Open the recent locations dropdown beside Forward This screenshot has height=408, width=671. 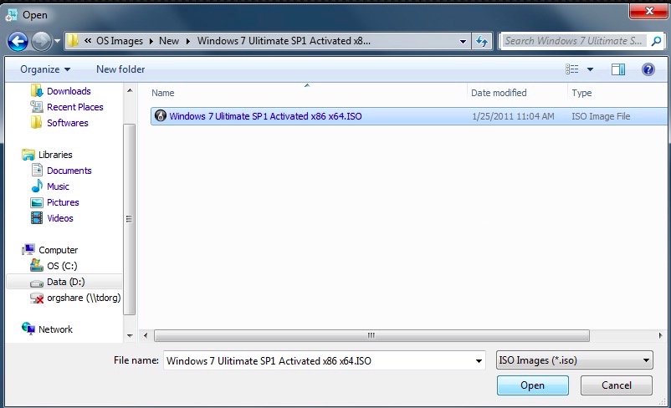tap(58, 42)
